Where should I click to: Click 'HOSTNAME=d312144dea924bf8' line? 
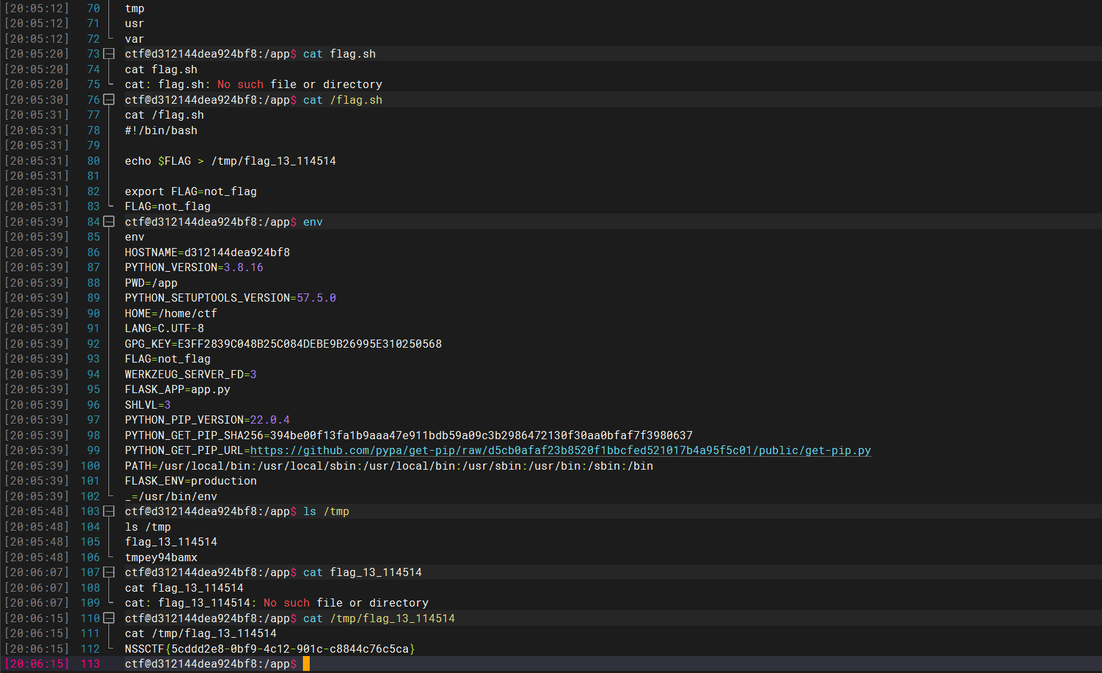[x=207, y=252]
